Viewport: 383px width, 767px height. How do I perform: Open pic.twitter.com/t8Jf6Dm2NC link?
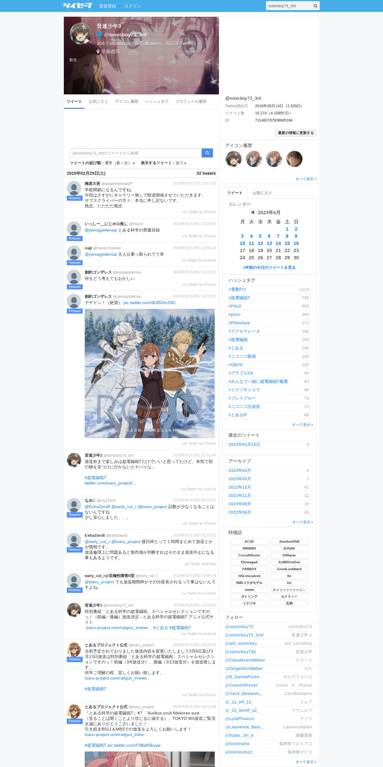[x=149, y=303]
